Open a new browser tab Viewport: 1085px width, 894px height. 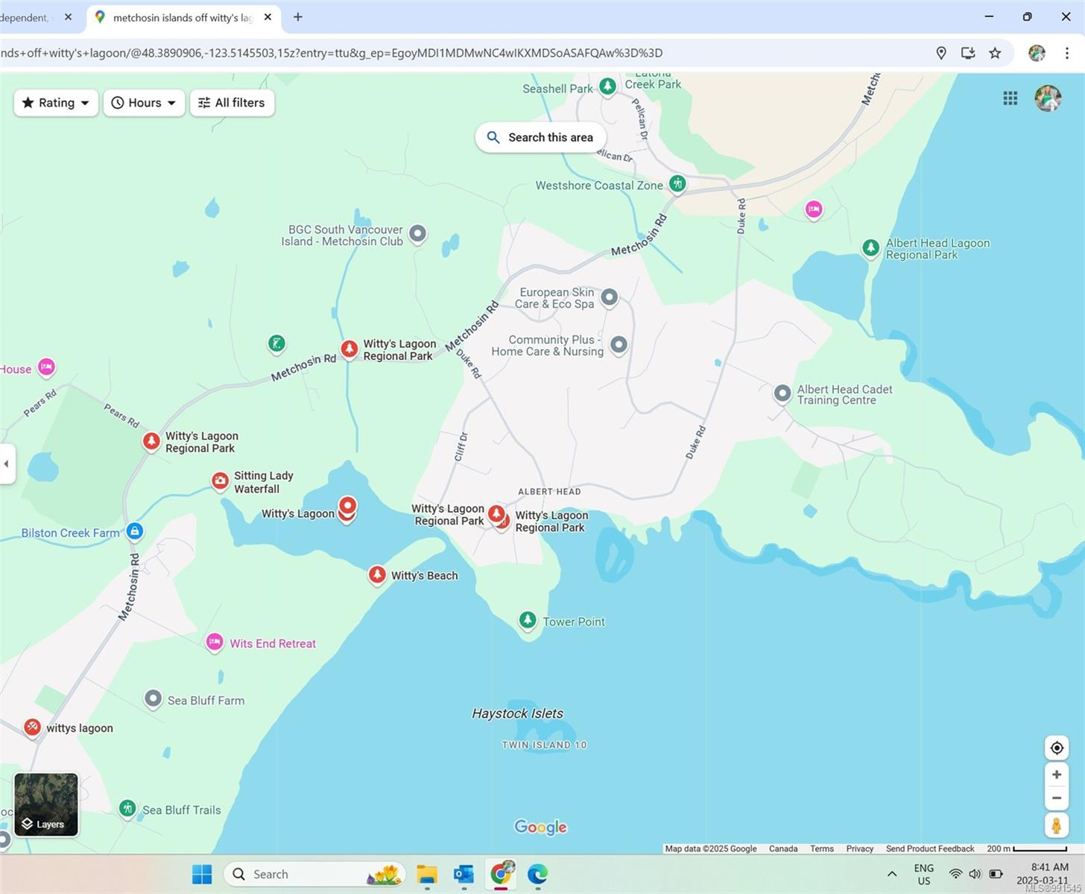coord(298,17)
